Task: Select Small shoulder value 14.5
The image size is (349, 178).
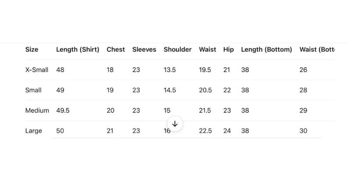Action: [x=170, y=90]
